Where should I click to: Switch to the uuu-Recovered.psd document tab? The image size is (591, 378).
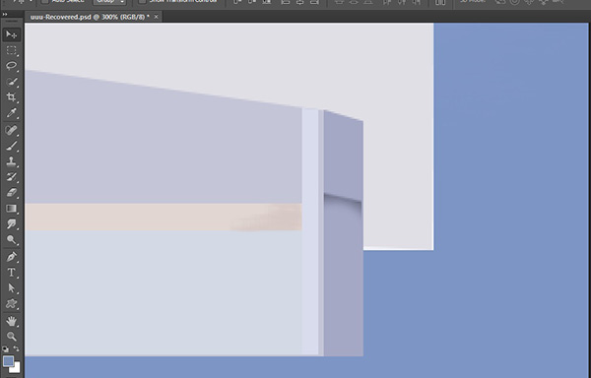(x=90, y=17)
